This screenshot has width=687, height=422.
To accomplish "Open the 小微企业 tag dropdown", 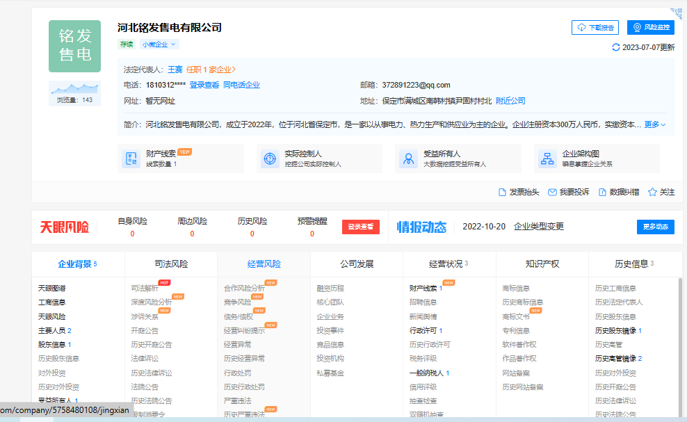I will coord(159,44).
